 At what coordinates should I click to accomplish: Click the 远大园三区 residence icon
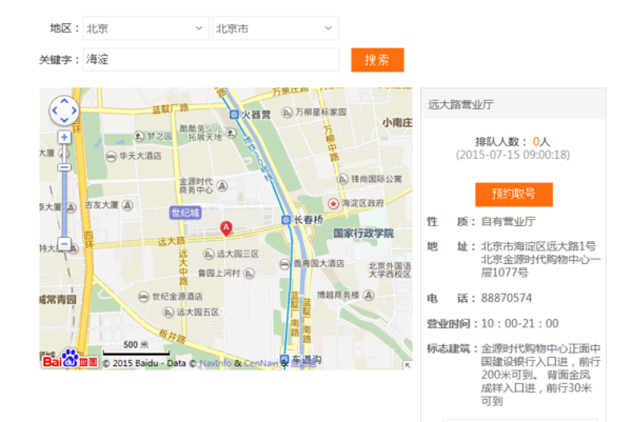(x=209, y=254)
